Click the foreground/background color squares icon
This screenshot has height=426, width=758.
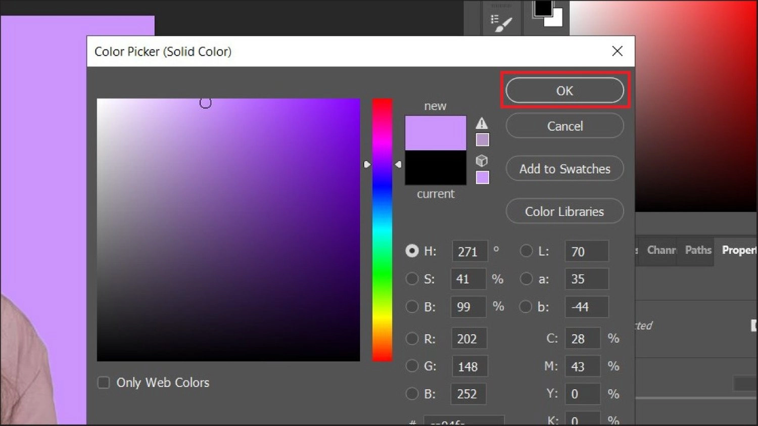pyautogui.click(x=548, y=13)
